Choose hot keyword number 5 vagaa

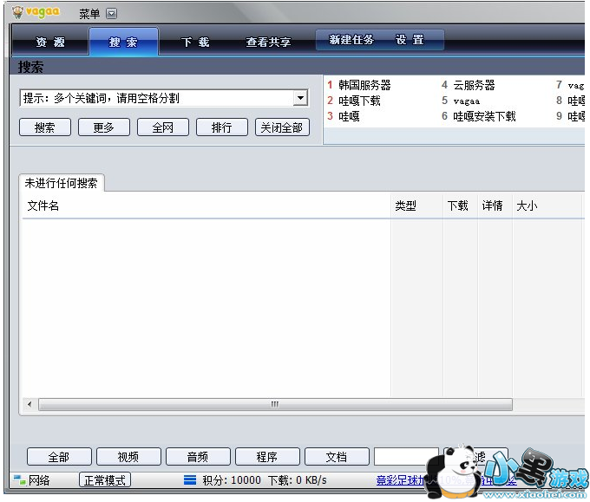click(x=466, y=101)
